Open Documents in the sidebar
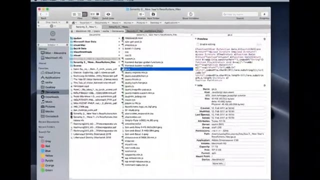Viewport: 320px width, 180px height. (53, 92)
